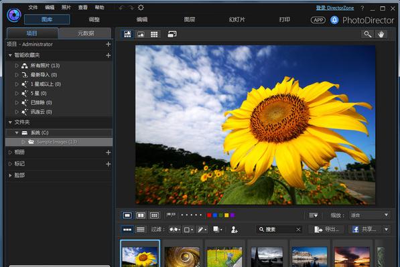This screenshot has width=400, height=267.
Task: Click the PhotoDirector lens logo icon
Action: [x=14, y=15]
